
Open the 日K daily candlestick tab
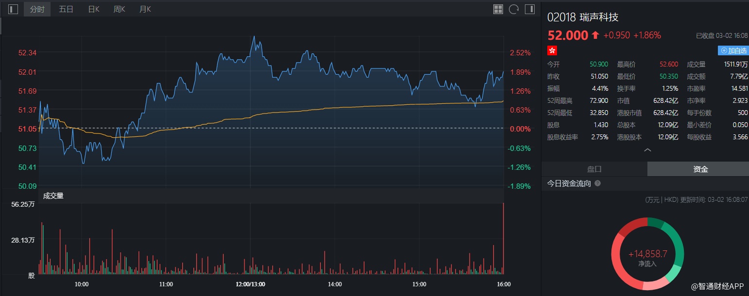coord(94,9)
